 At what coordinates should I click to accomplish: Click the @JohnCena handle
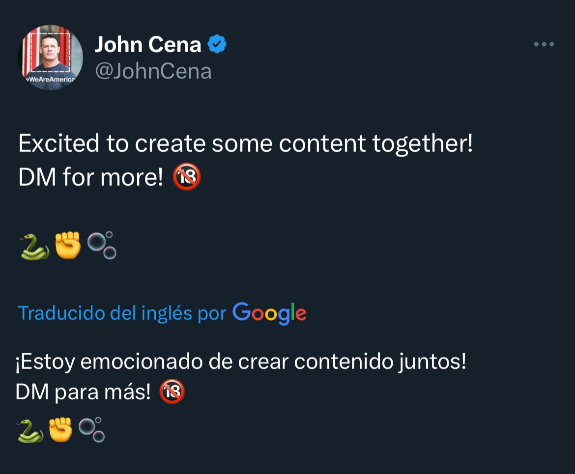pos(152,70)
